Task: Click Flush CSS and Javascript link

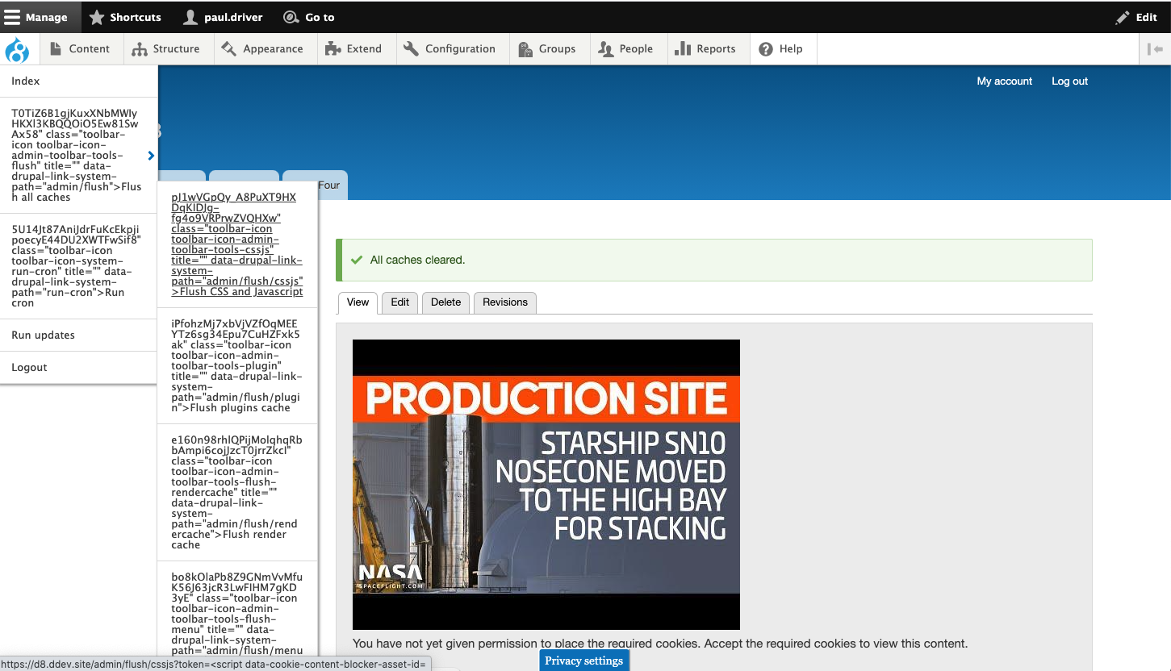Action: coord(237,244)
